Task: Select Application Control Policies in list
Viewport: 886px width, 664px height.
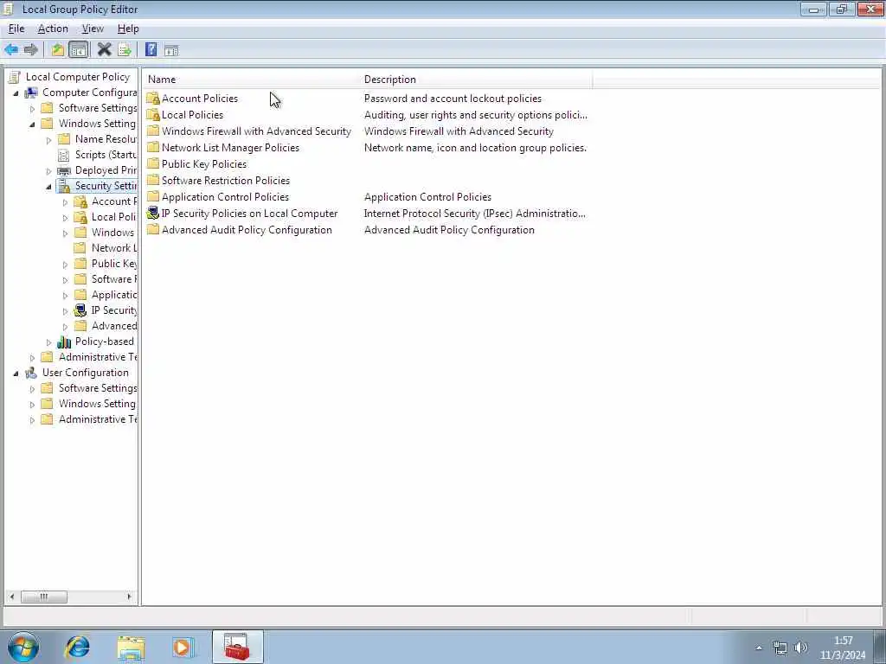Action: coord(225,197)
